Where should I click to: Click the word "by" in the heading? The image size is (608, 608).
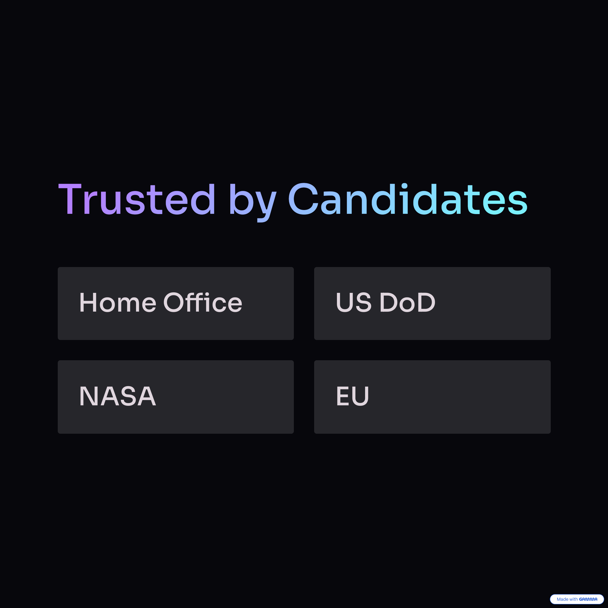click(x=253, y=202)
